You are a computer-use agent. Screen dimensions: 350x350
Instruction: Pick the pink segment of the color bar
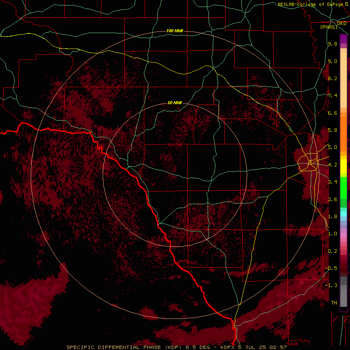(x=343, y=236)
